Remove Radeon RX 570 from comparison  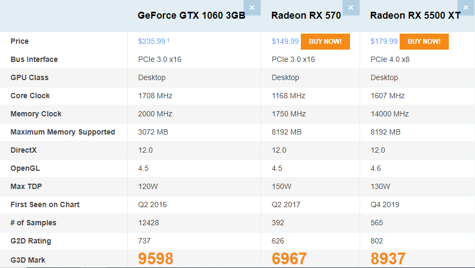tap(351, 7)
